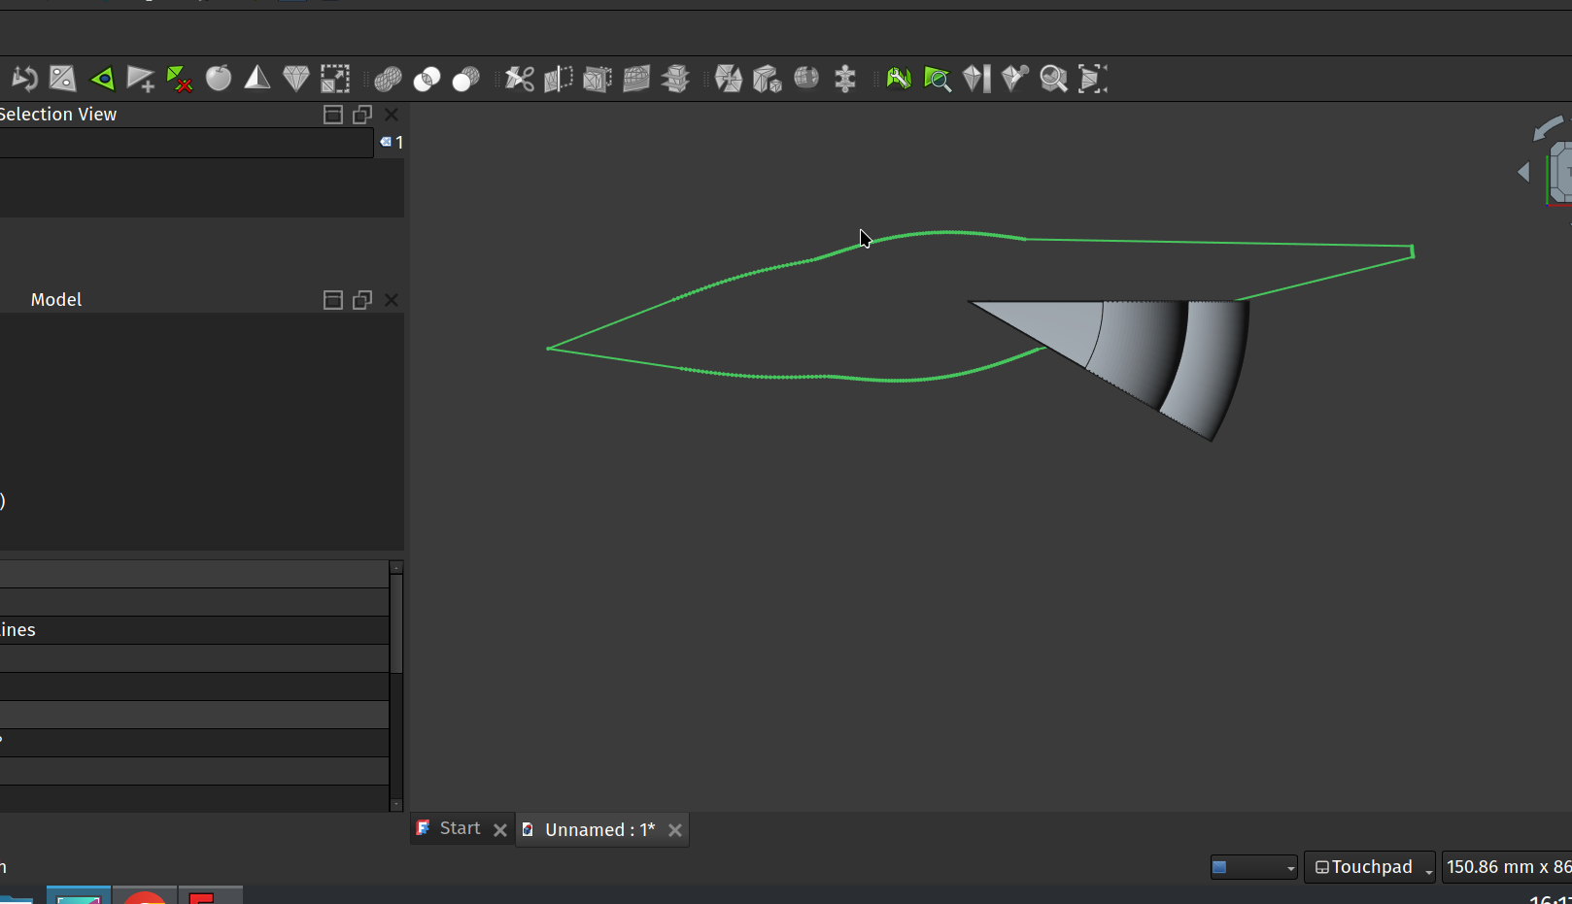Click the Flip normals mesh tool icon
This screenshot has width=1572, height=904.
[24, 79]
